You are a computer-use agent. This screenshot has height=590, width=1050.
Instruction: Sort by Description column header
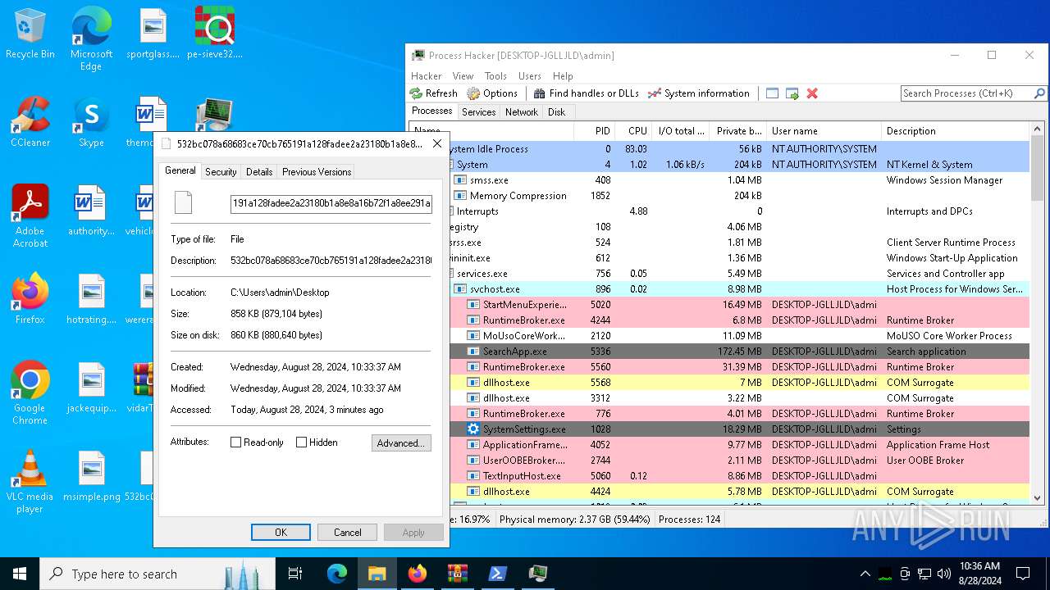956,131
